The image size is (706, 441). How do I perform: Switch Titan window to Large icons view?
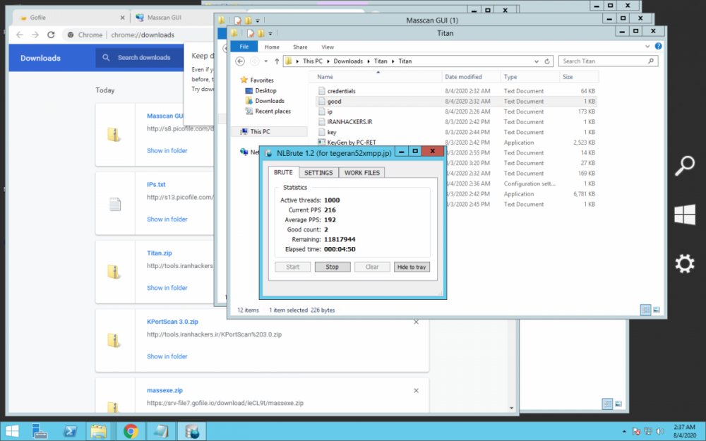pos(657,310)
